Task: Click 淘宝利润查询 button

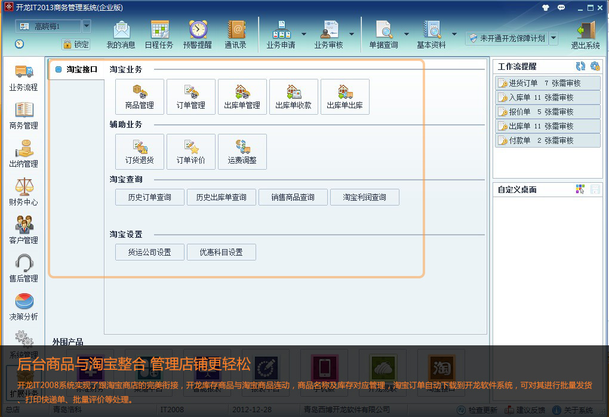Action: coord(365,197)
